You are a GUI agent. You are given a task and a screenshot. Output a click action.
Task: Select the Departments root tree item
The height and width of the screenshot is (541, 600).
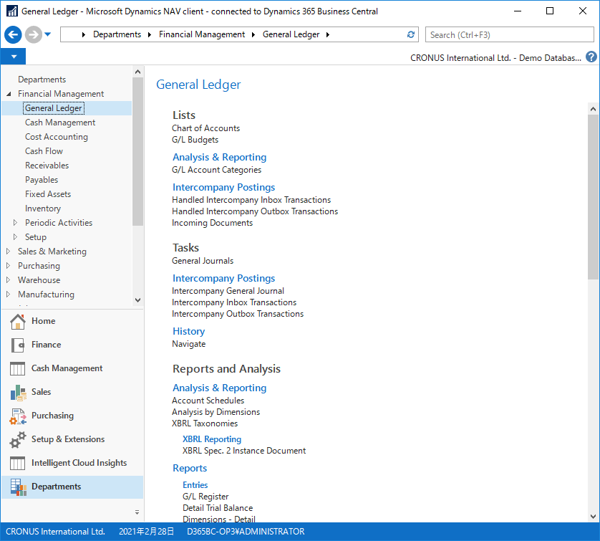click(42, 80)
